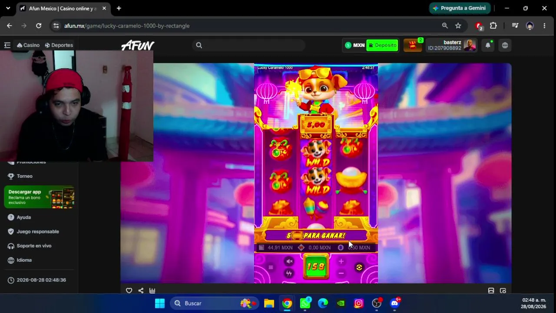Open Discord from taskbar

click(395, 303)
